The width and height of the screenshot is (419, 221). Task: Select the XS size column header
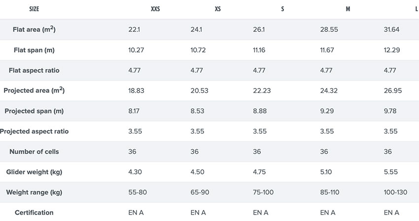pos(218,9)
